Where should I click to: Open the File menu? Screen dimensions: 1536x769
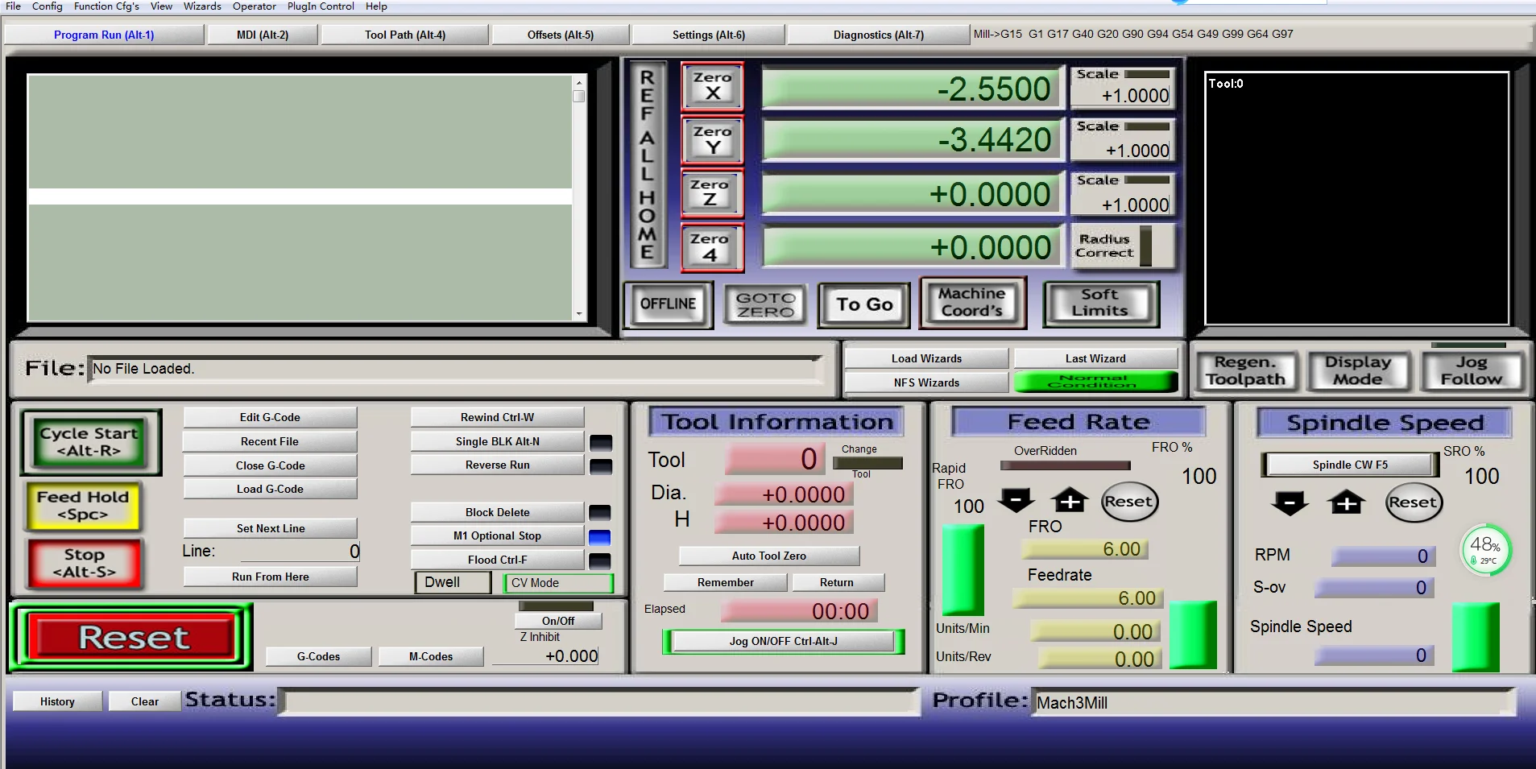tap(14, 6)
